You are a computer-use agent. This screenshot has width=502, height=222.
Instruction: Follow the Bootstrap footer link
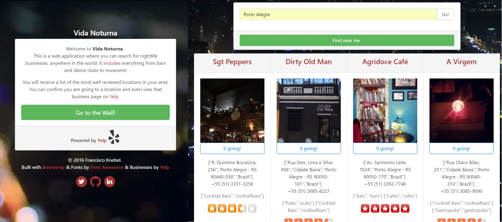tap(54, 167)
